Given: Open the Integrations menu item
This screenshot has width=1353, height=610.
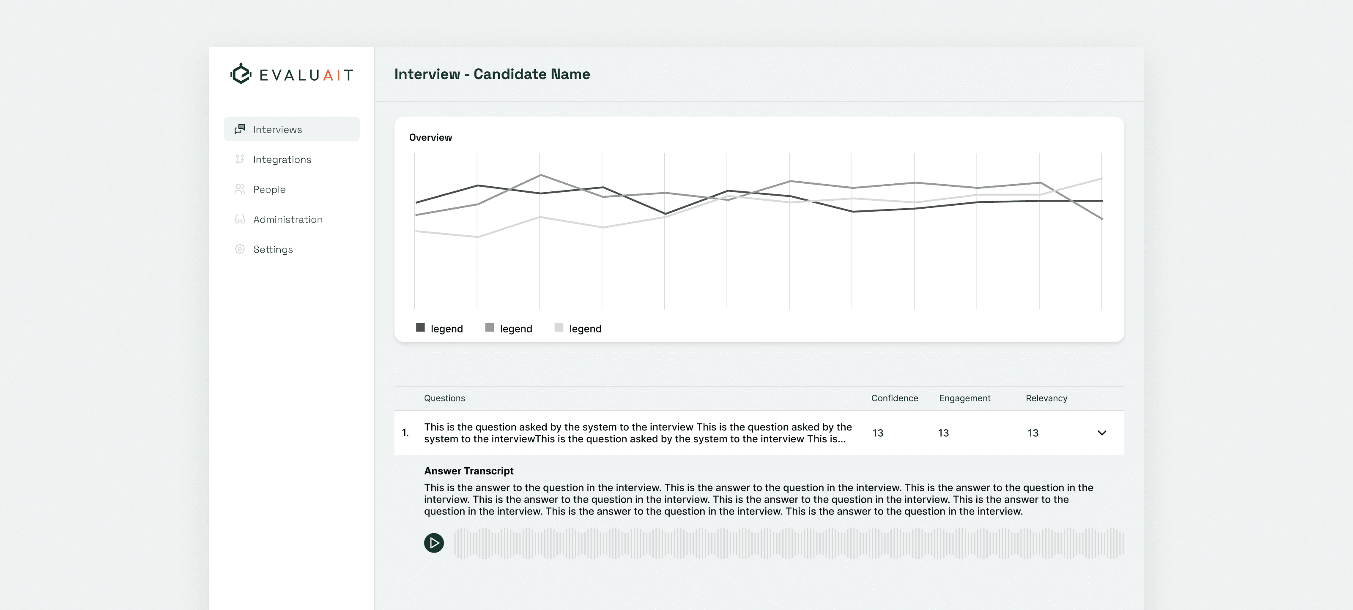Looking at the screenshot, I should [x=282, y=160].
